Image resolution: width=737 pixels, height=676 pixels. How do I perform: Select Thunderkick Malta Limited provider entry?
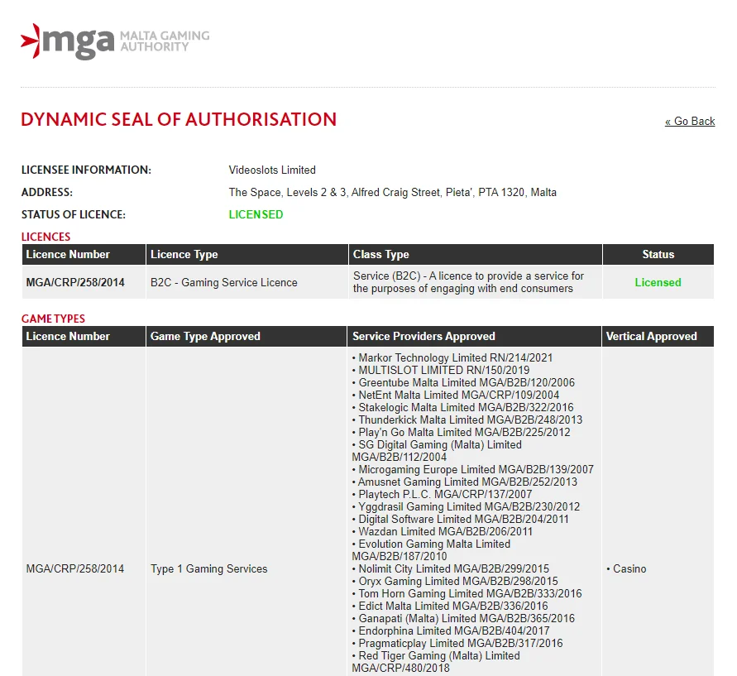coord(467,420)
